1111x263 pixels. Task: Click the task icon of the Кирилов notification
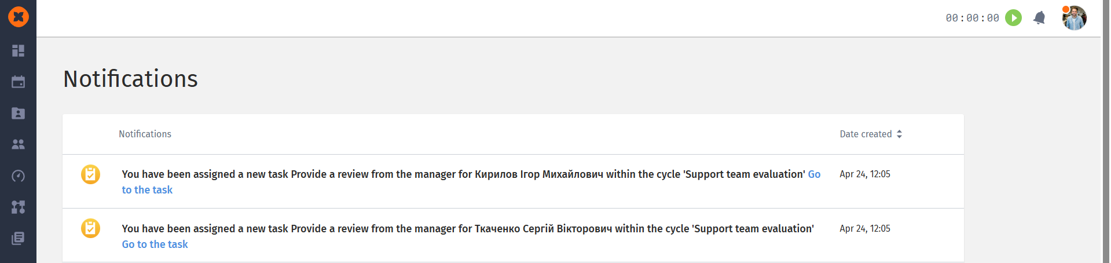[90, 174]
